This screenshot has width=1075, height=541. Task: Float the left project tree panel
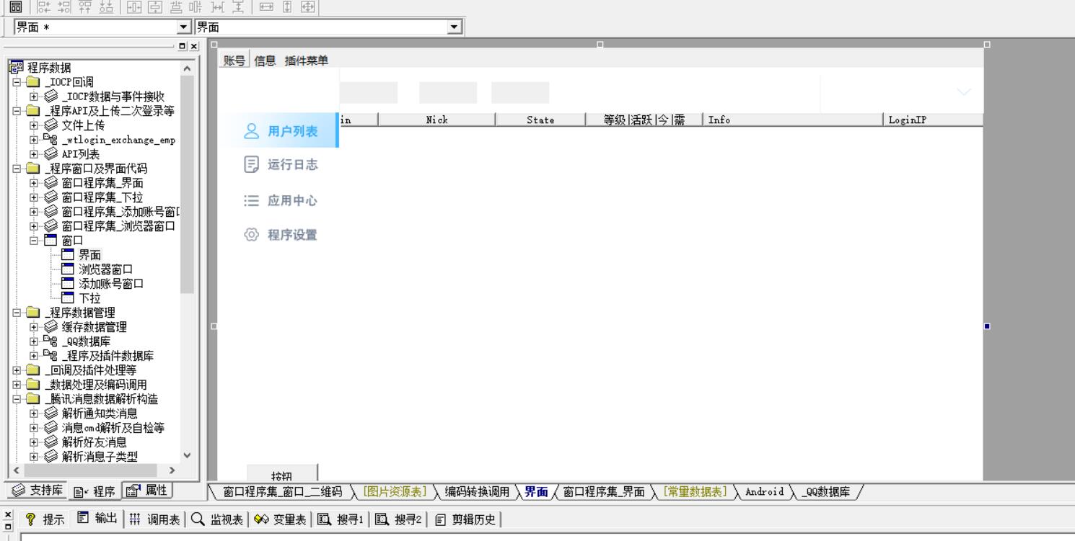point(183,46)
